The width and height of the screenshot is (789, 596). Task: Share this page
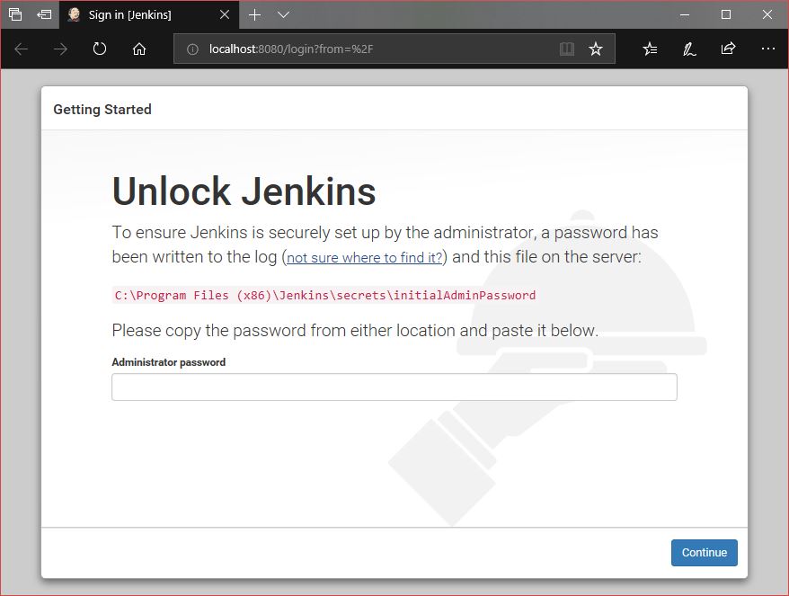[728, 49]
